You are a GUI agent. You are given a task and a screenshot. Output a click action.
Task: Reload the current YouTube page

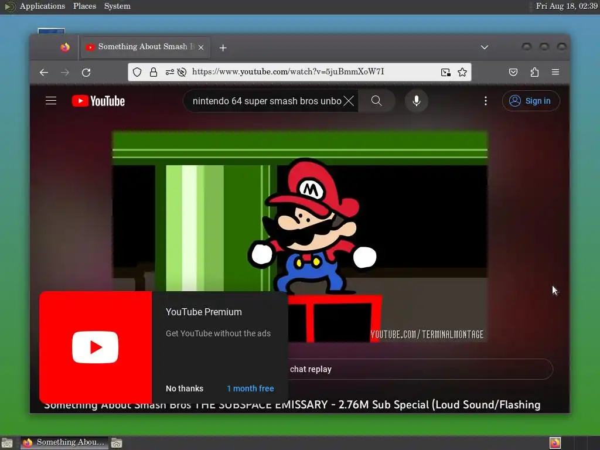[x=86, y=72]
